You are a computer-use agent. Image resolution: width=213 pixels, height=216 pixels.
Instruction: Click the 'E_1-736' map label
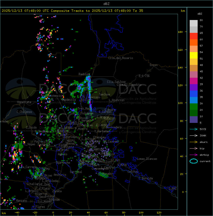pos(144,76)
